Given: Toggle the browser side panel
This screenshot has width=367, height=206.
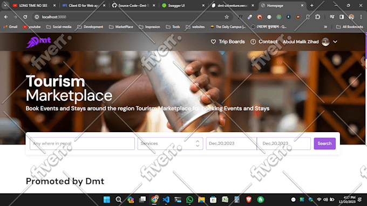Looking at the screenshot, I should 342,17.
